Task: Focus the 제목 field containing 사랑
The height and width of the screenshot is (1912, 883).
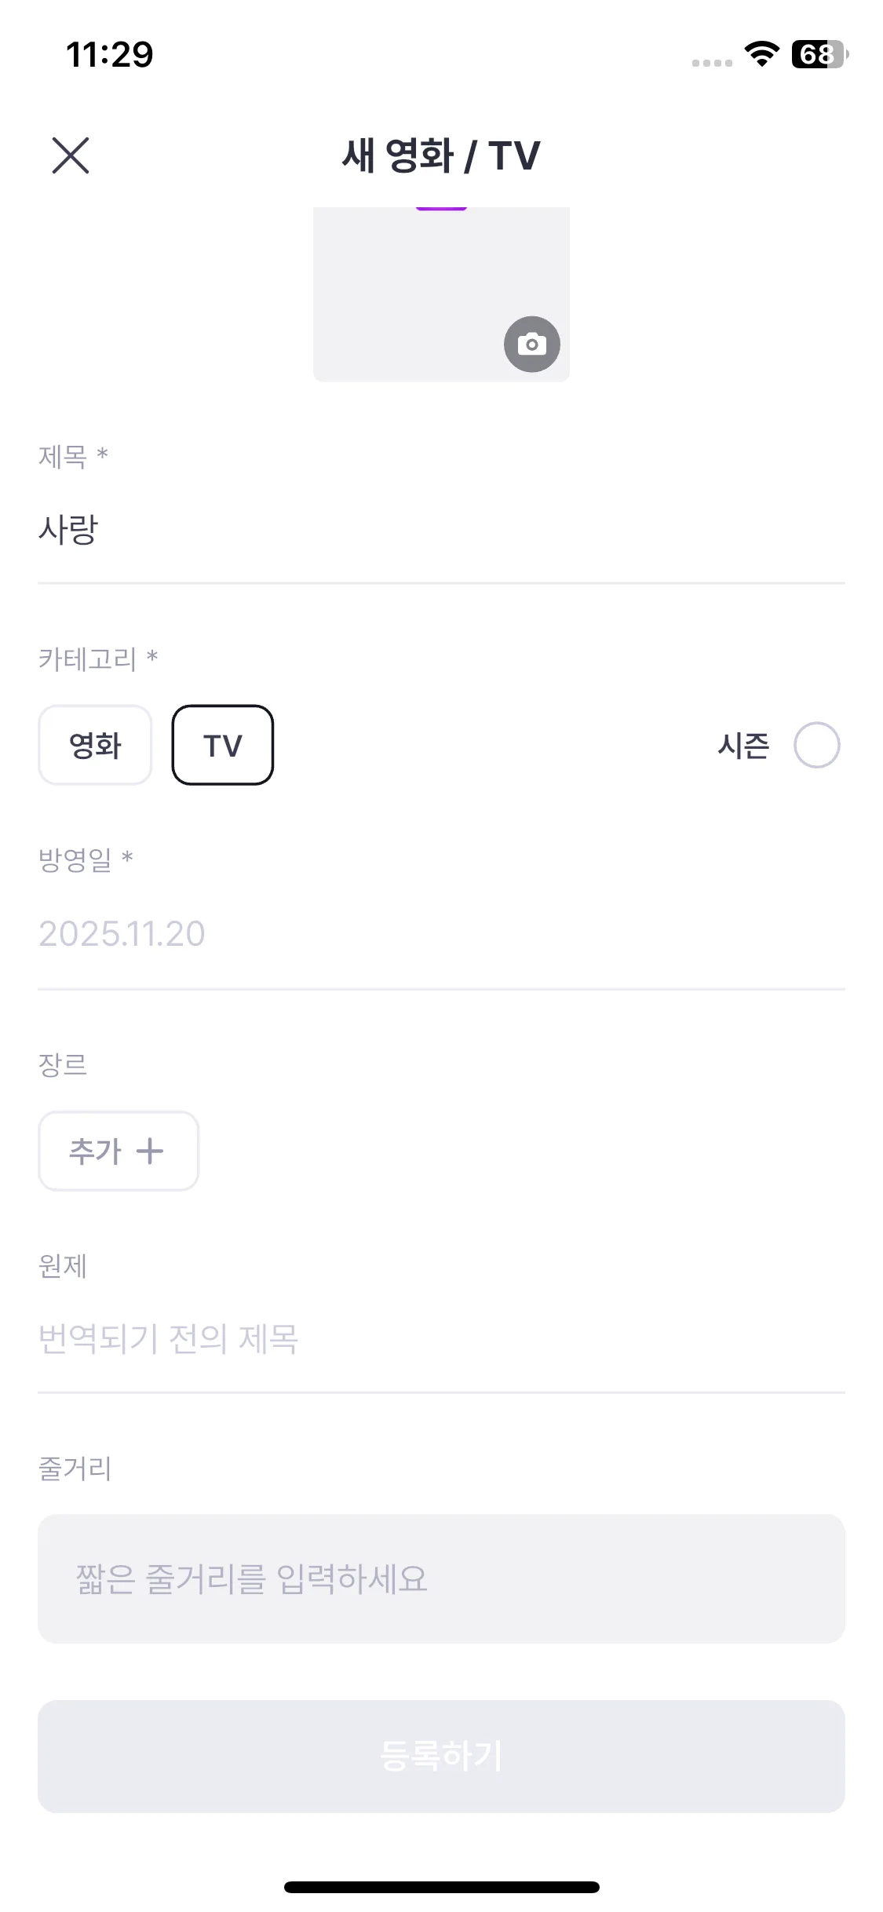Action: pos(441,529)
